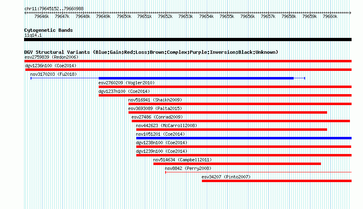This screenshot has height=209, width=363.
Task: Open dgv1238n100 (Coe2014) label
Action: coord(162,143)
